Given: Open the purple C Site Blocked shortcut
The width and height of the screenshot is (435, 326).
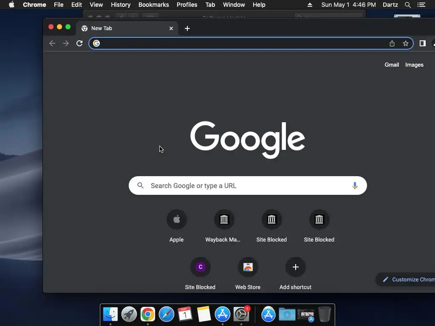Looking at the screenshot, I should point(201,267).
